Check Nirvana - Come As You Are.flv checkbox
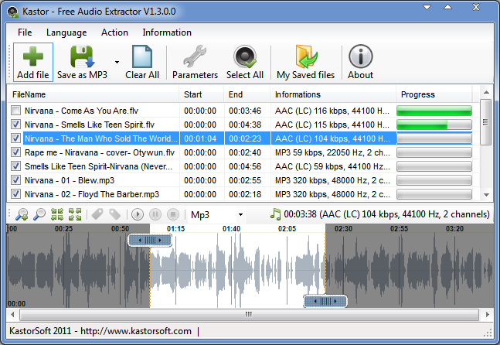500x345 pixels. tap(15, 111)
